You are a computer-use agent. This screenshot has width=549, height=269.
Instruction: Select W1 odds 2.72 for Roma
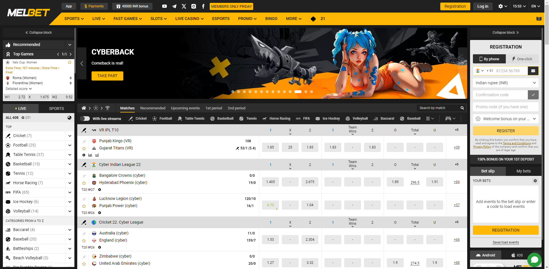pyautogui.click(x=15, y=97)
